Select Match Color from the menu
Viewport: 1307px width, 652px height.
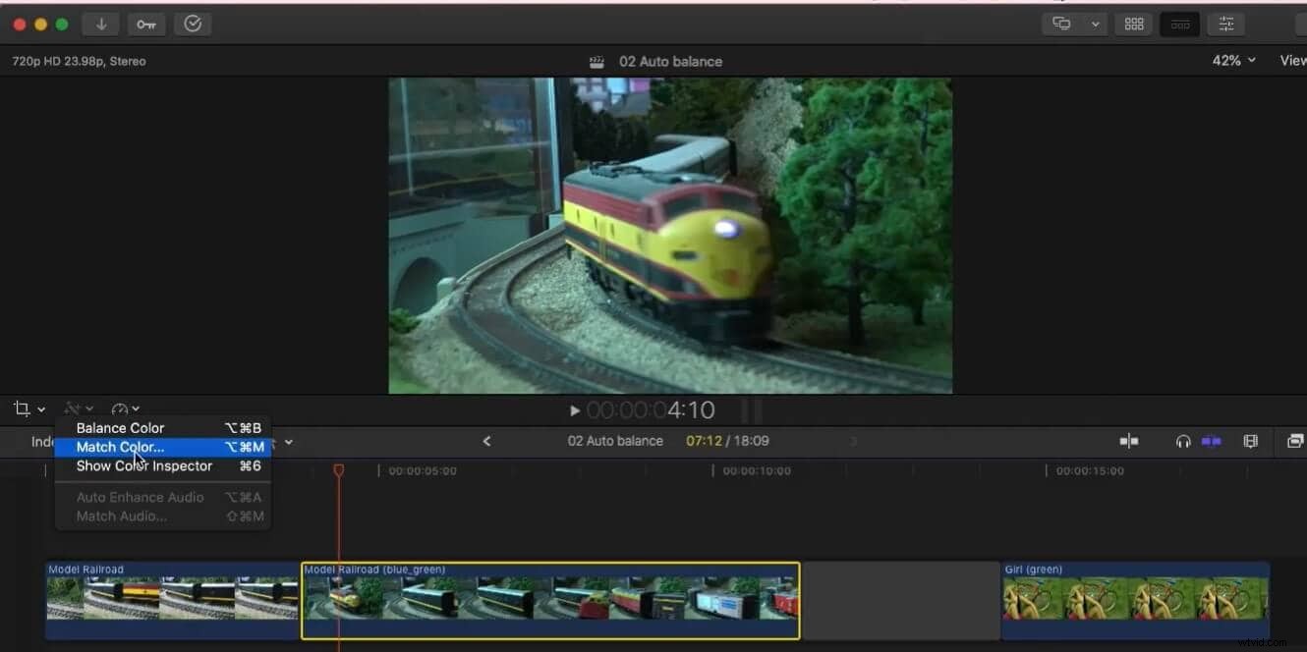click(118, 447)
